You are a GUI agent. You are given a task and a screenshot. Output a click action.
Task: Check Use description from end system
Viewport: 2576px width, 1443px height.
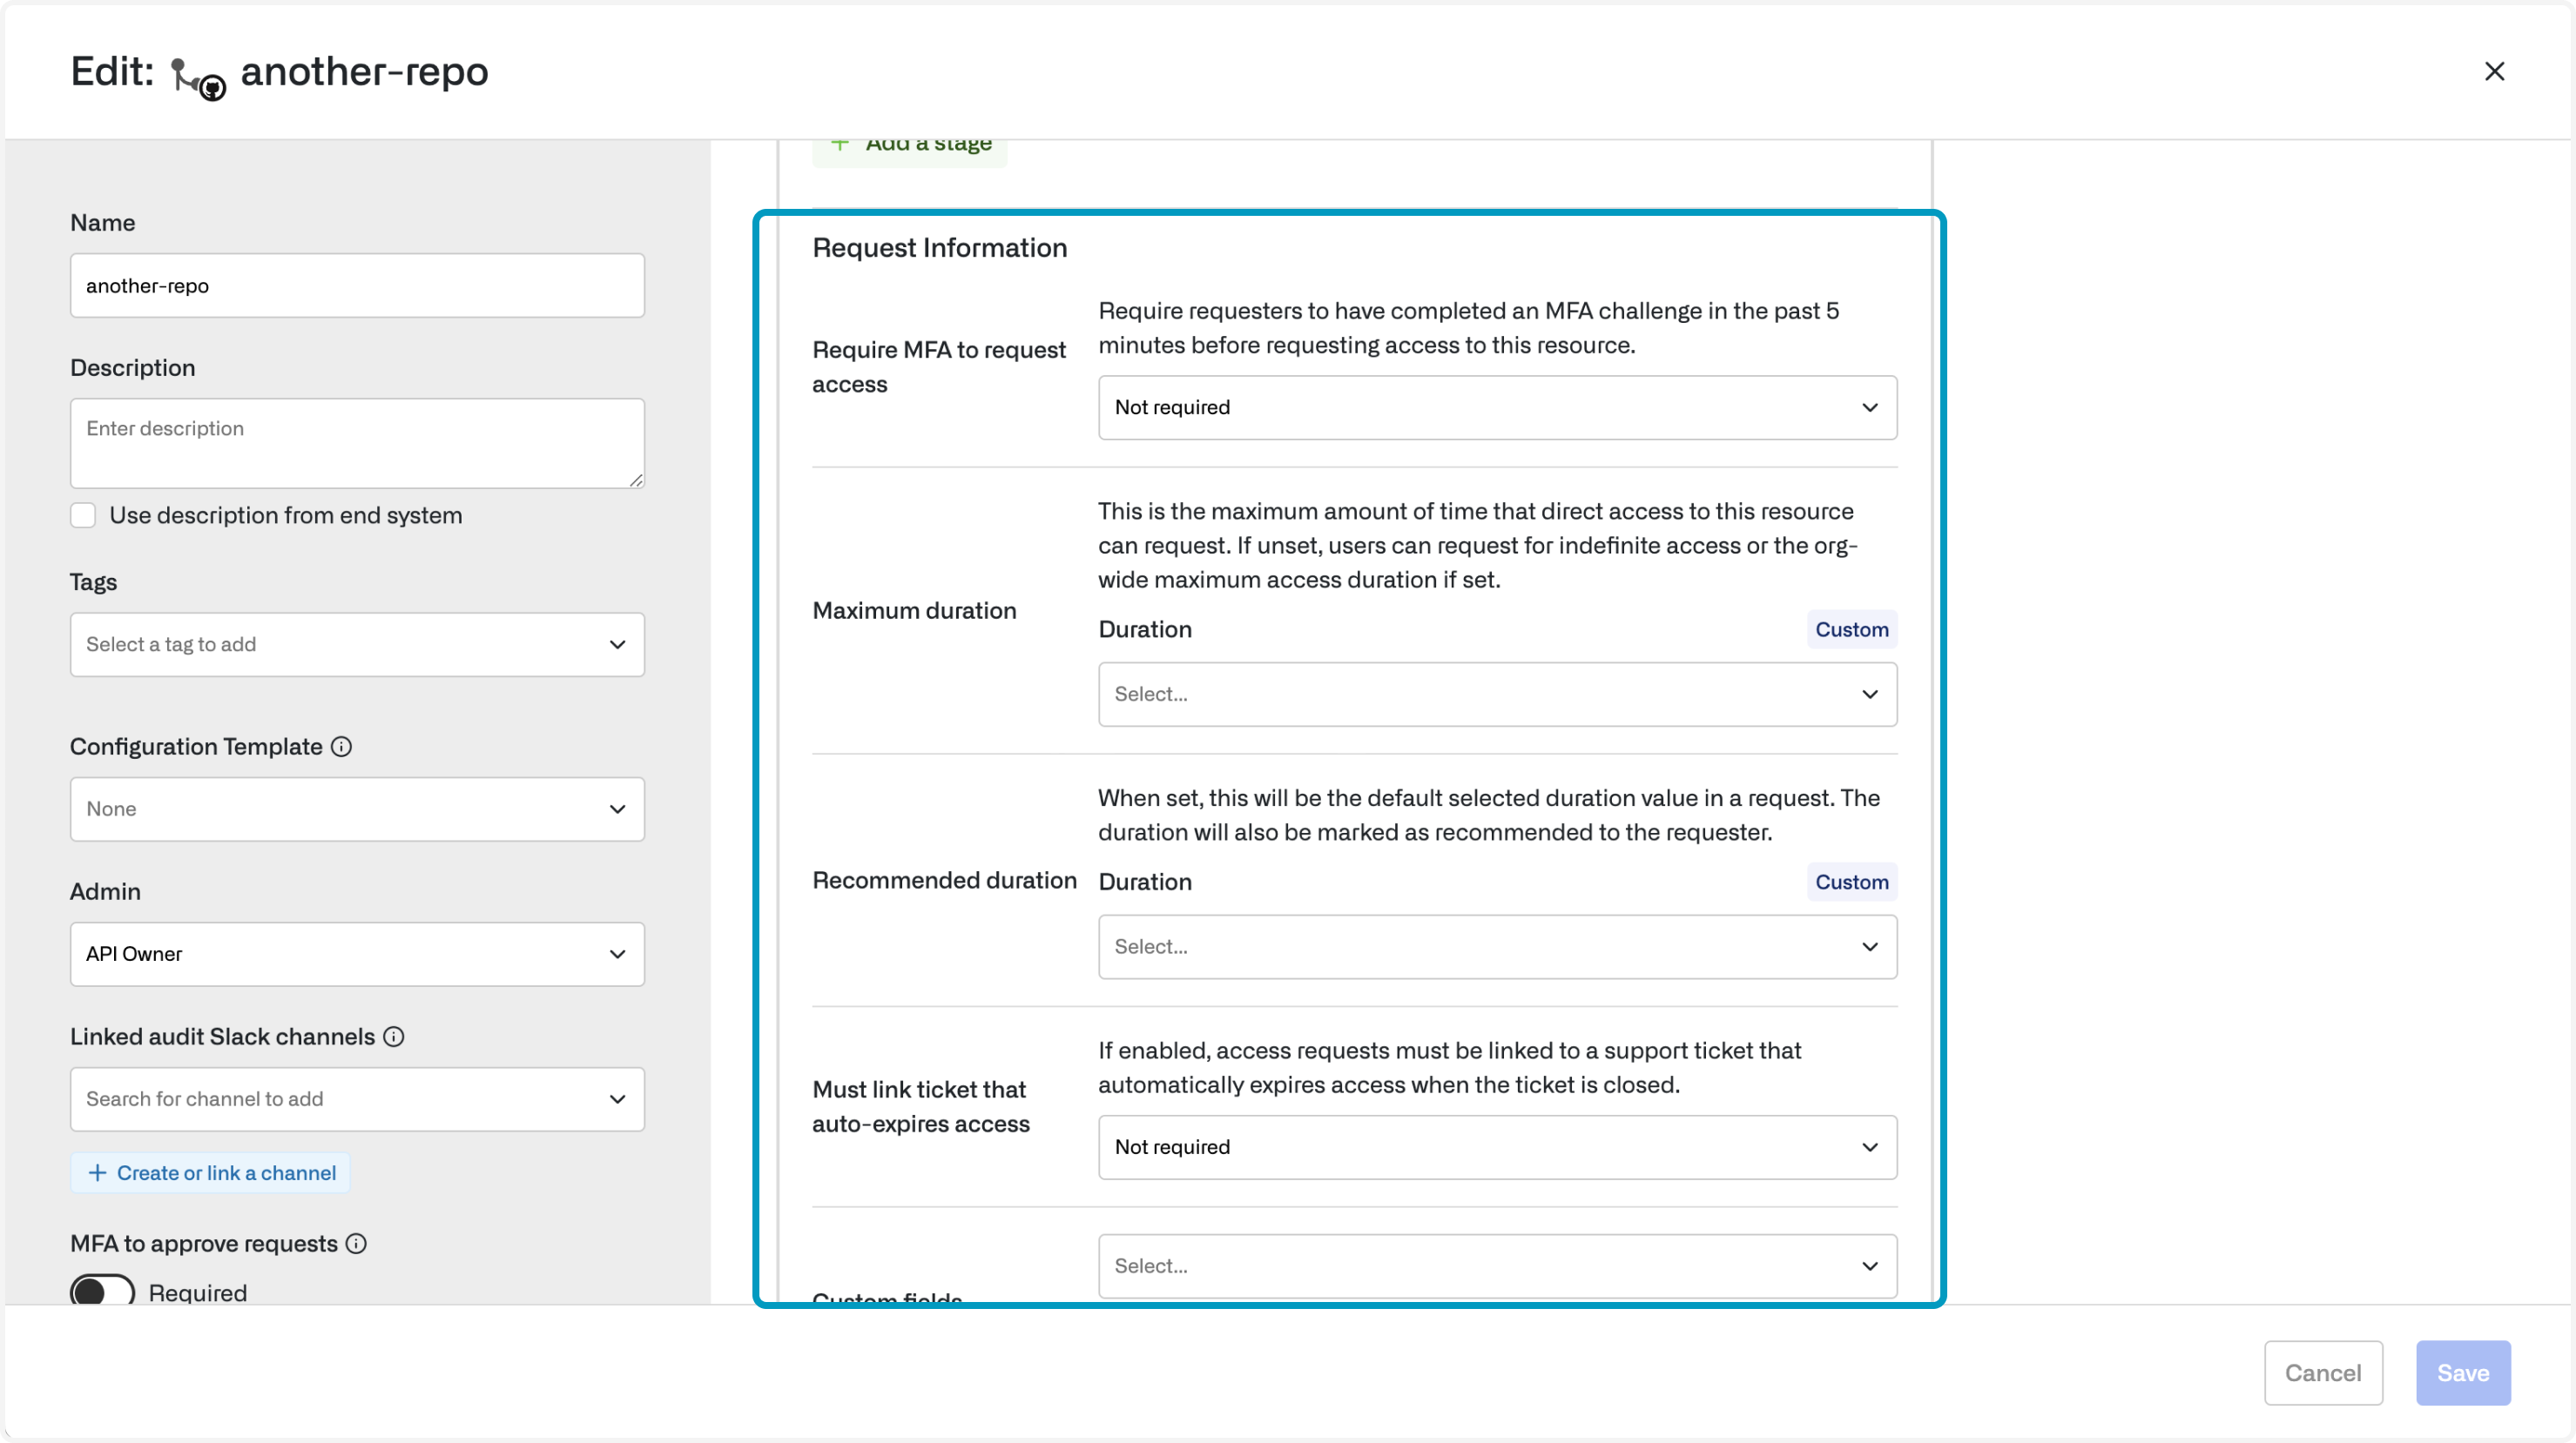(83, 514)
